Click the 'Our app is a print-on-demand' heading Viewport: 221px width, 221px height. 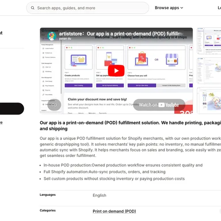[x=130, y=126]
